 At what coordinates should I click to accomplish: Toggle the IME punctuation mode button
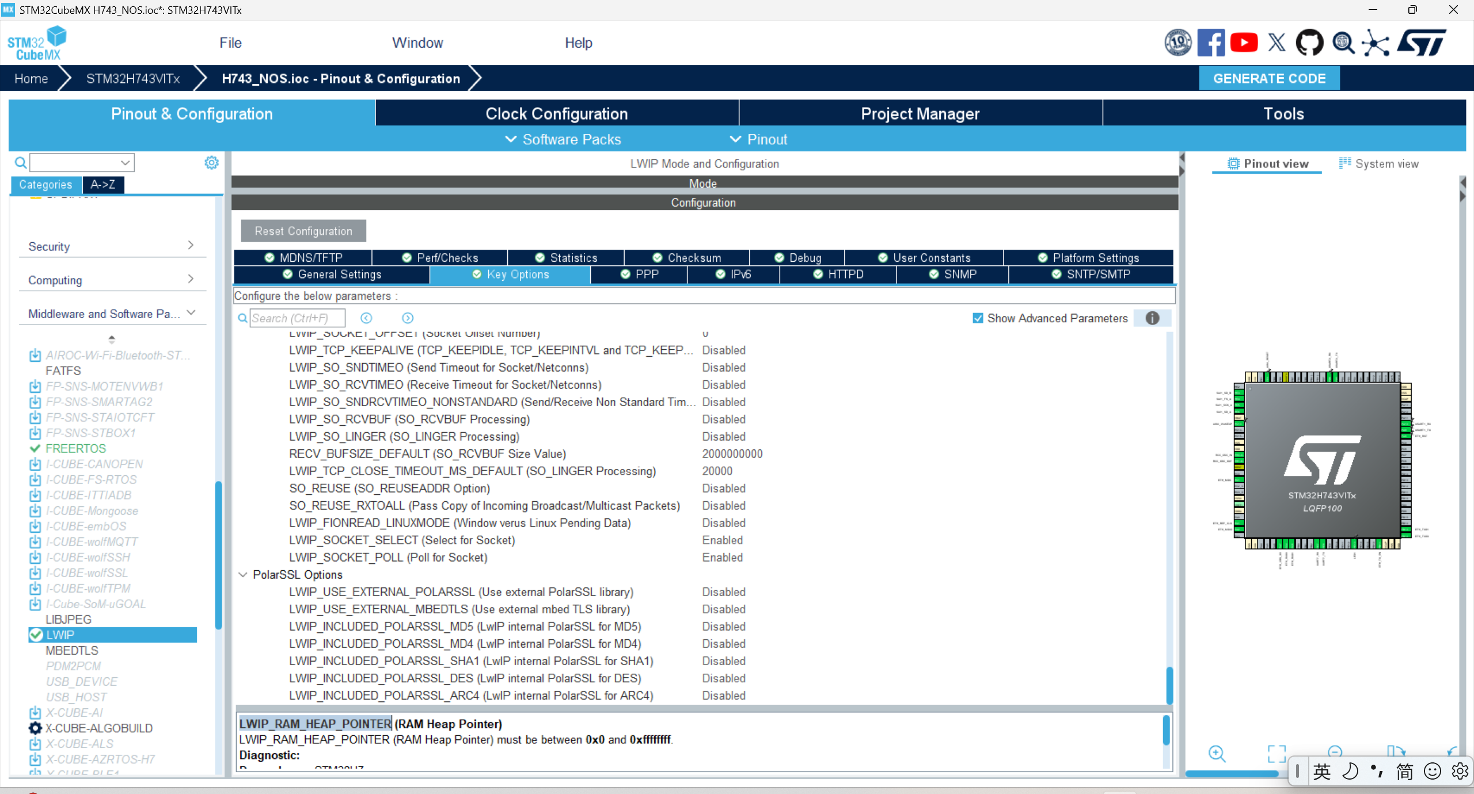[1377, 772]
